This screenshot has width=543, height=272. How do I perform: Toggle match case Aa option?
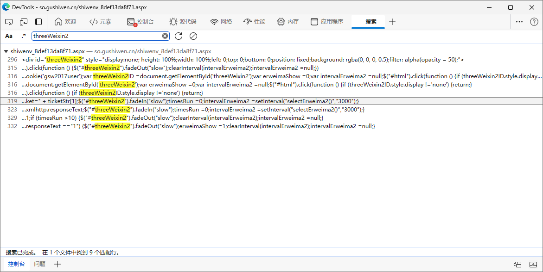pyautogui.click(x=9, y=36)
